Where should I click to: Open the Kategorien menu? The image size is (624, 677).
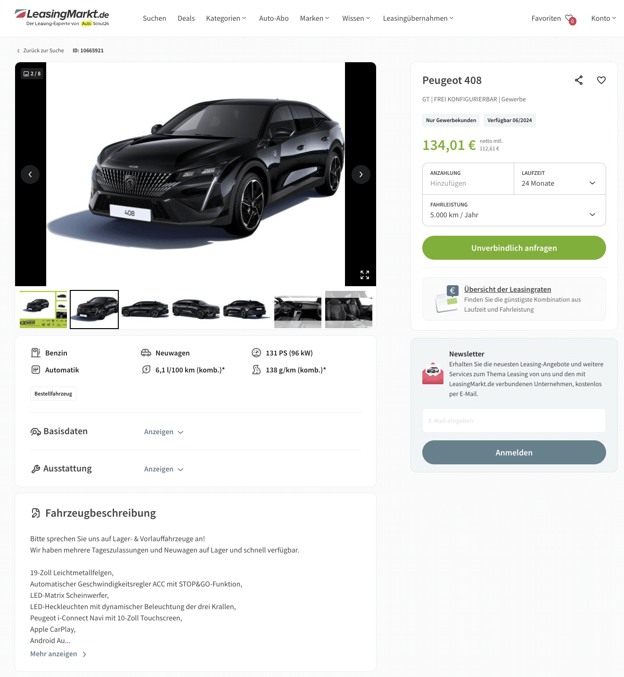pyautogui.click(x=226, y=18)
